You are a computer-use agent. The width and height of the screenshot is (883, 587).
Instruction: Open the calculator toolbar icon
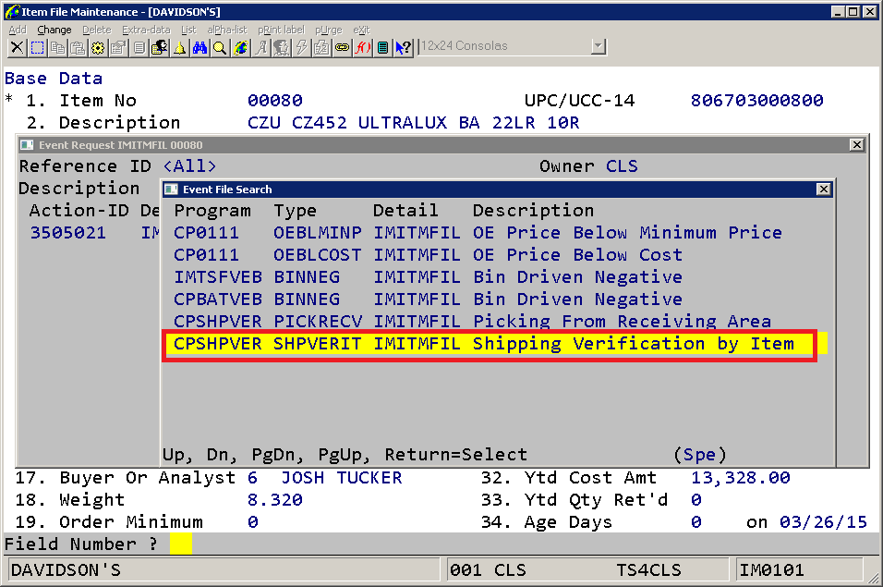[x=382, y=47]
